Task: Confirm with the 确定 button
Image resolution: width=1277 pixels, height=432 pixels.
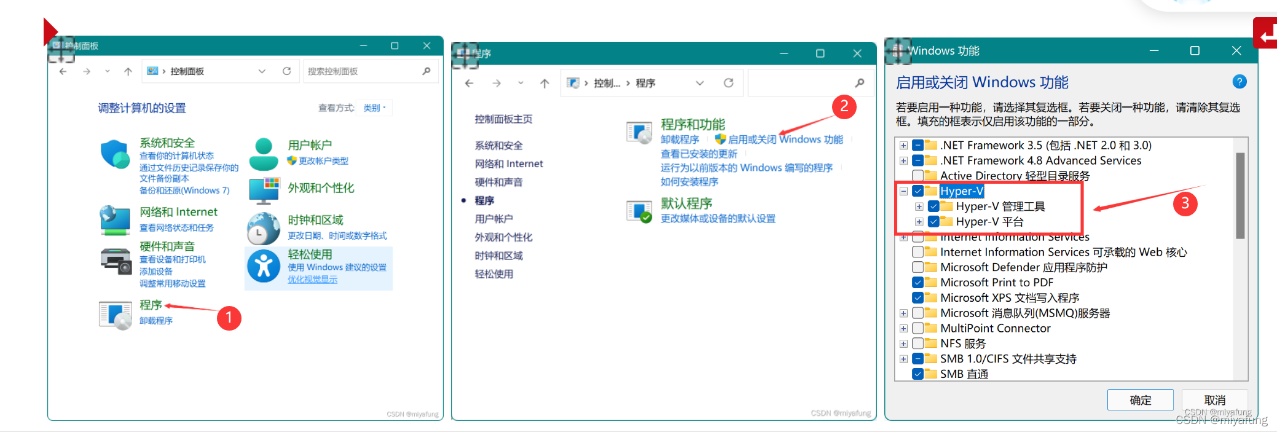Action: [1140, 400]
